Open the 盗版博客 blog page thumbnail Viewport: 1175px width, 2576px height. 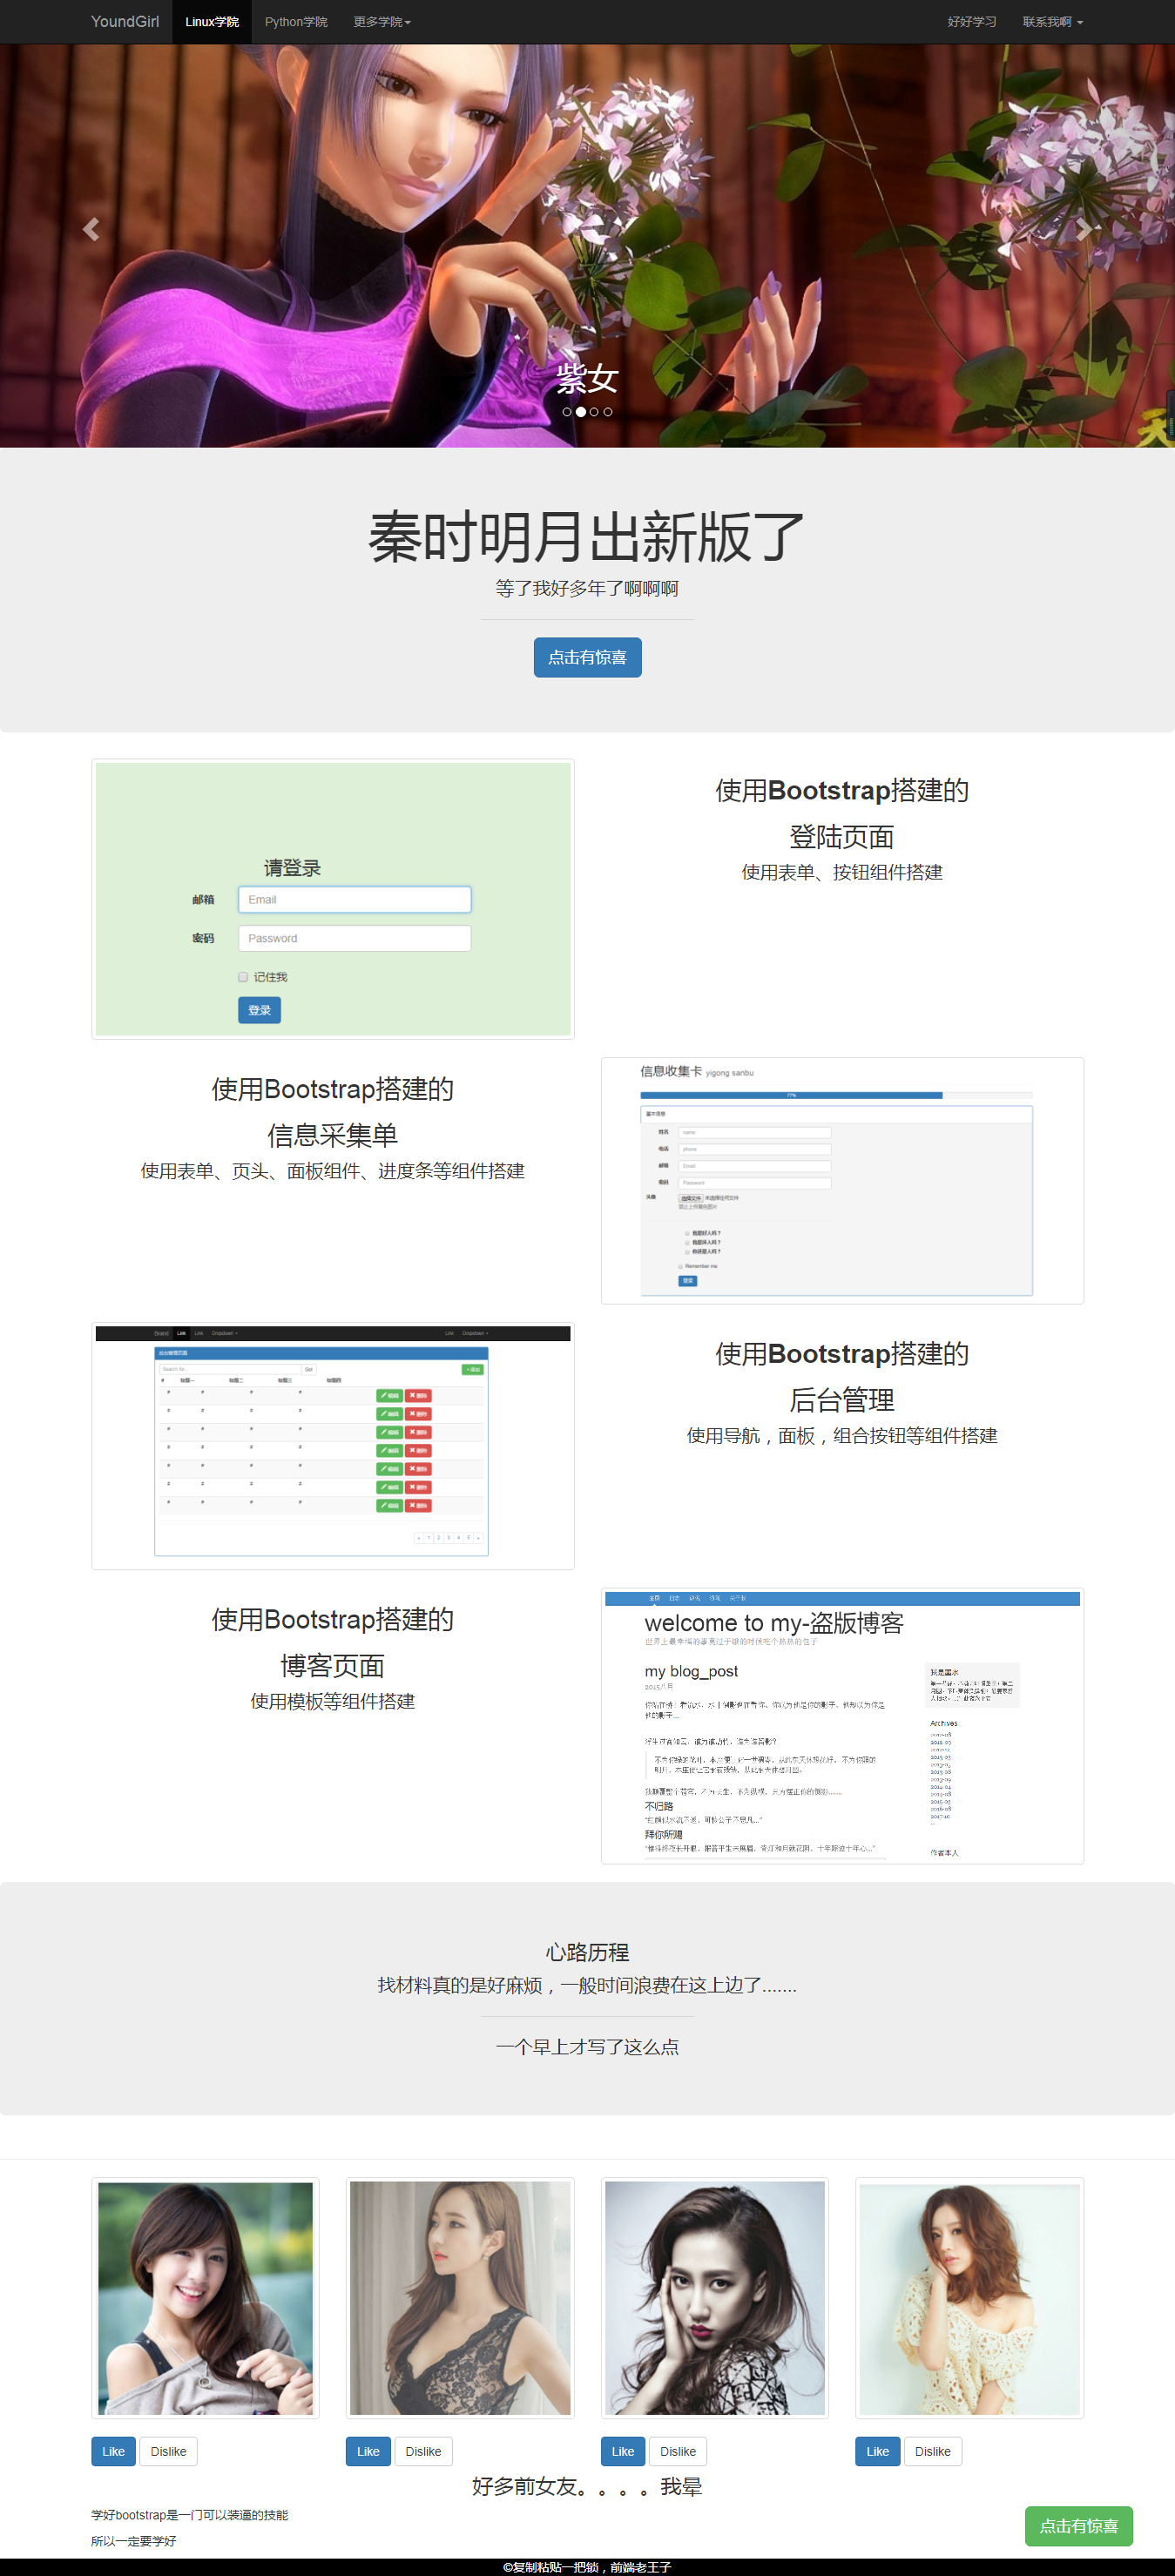coord(842,1726)
